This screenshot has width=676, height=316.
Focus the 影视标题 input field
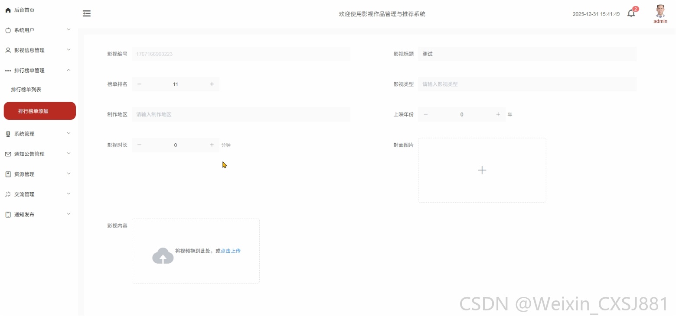tap(527, 54)
